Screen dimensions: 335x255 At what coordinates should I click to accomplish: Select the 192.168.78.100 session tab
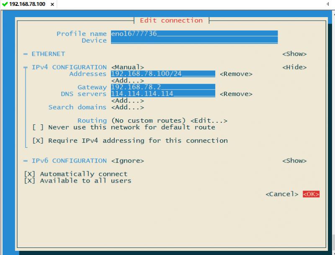pyautogui.click(x=28, y=4)
